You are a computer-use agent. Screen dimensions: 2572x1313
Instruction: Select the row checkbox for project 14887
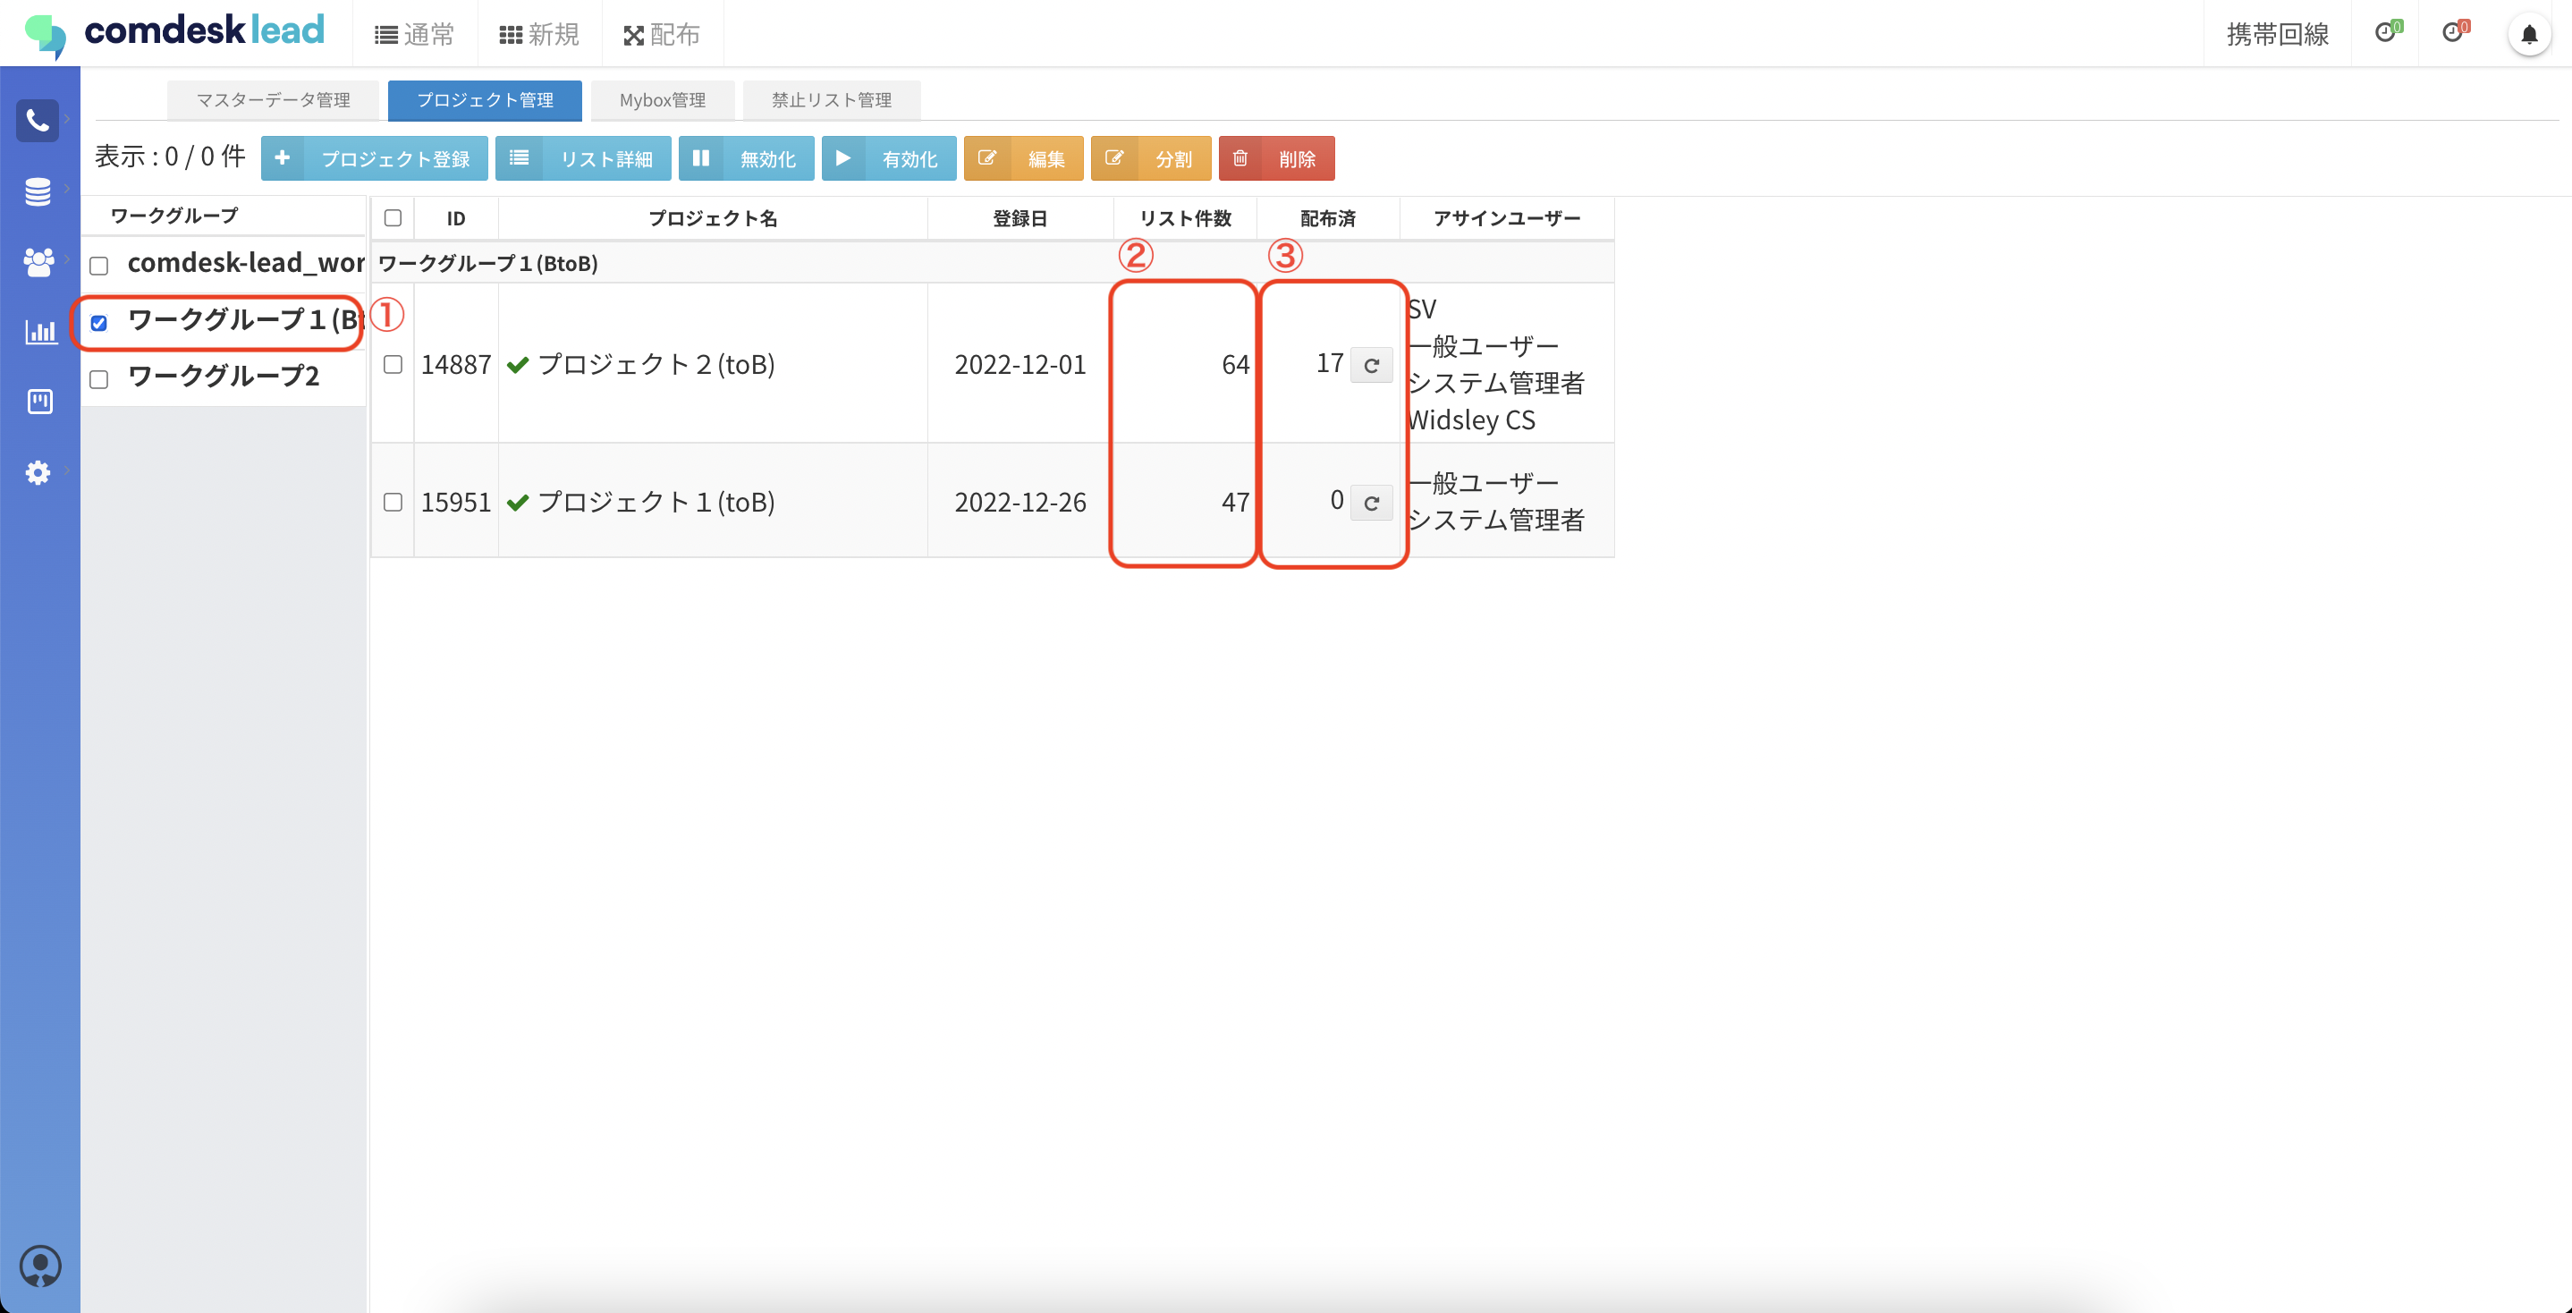pos(393,364)
